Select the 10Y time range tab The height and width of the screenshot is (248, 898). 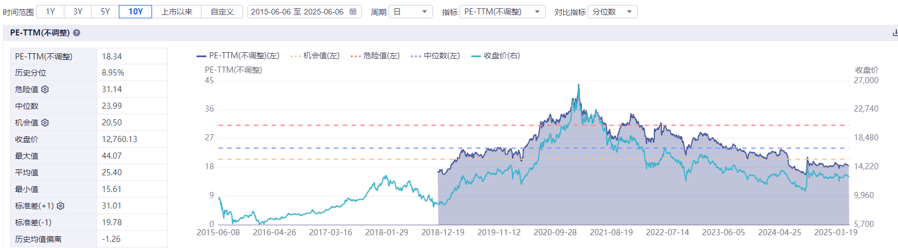coord(135,12)
